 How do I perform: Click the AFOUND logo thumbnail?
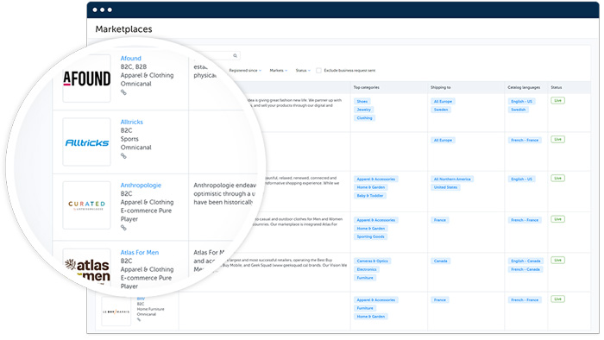86,79
